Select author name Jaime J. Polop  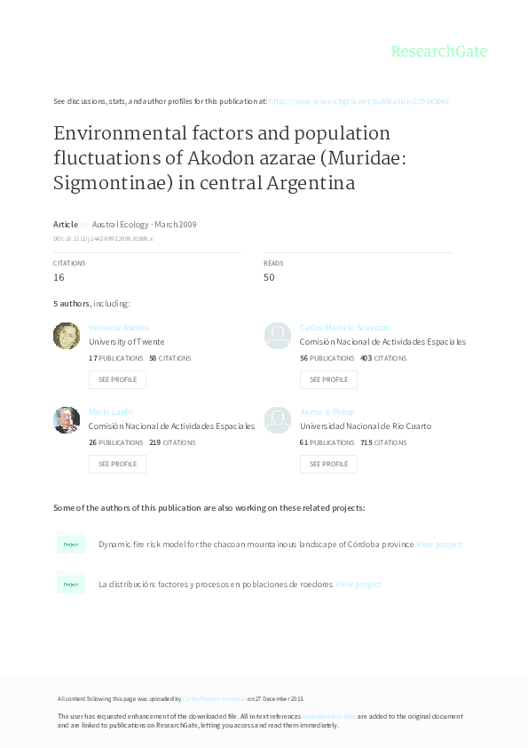[325, 411]
